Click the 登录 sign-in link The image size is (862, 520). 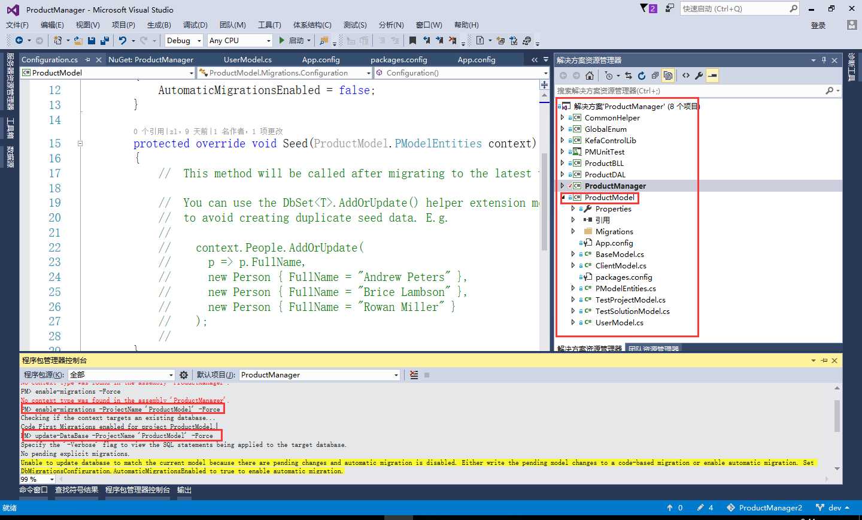(x=818, y=25)
